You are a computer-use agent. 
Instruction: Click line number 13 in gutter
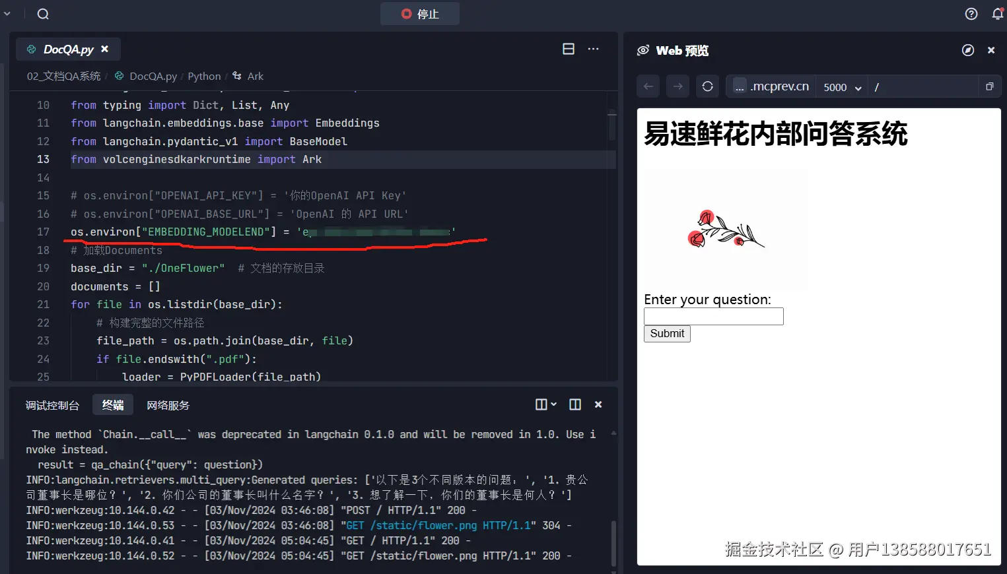pos(43,159)
